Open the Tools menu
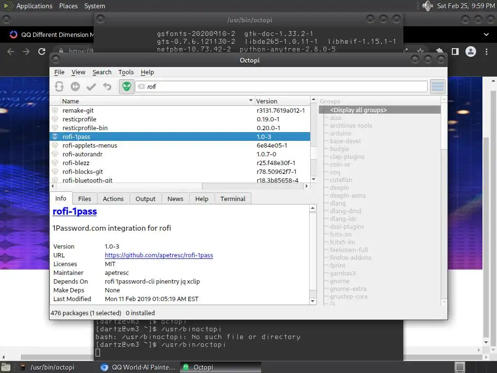497x373 pixels. 126,72
